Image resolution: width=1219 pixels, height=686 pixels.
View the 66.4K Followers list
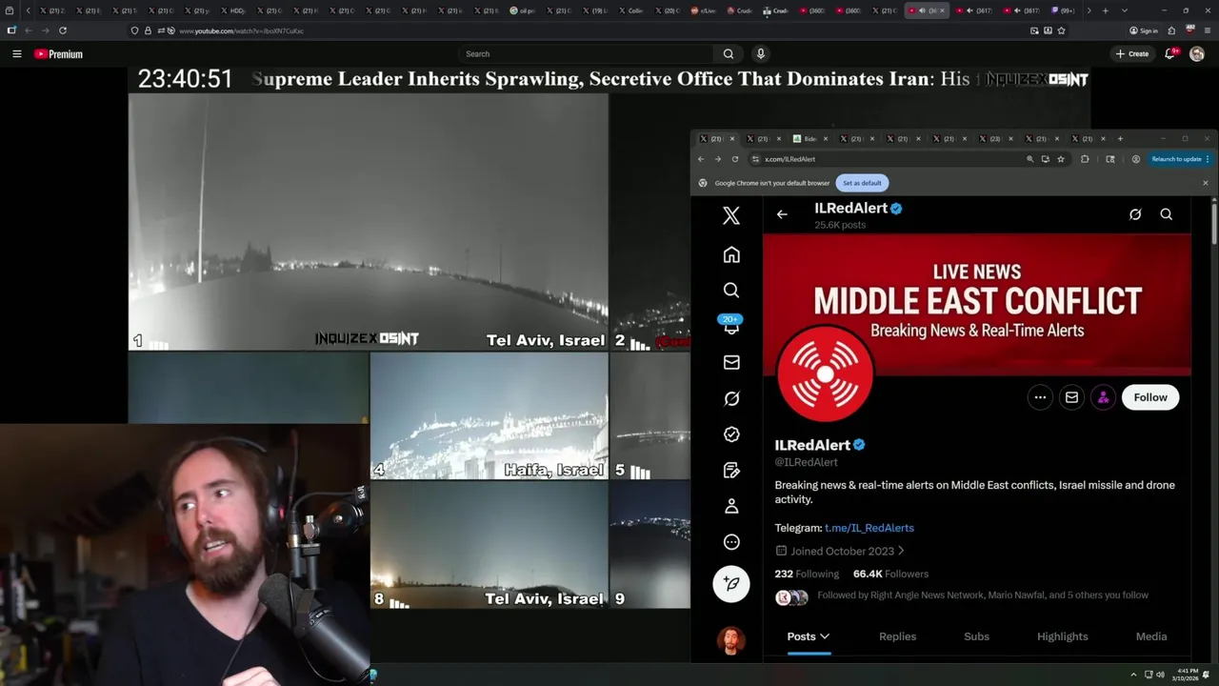pos(890,574)
